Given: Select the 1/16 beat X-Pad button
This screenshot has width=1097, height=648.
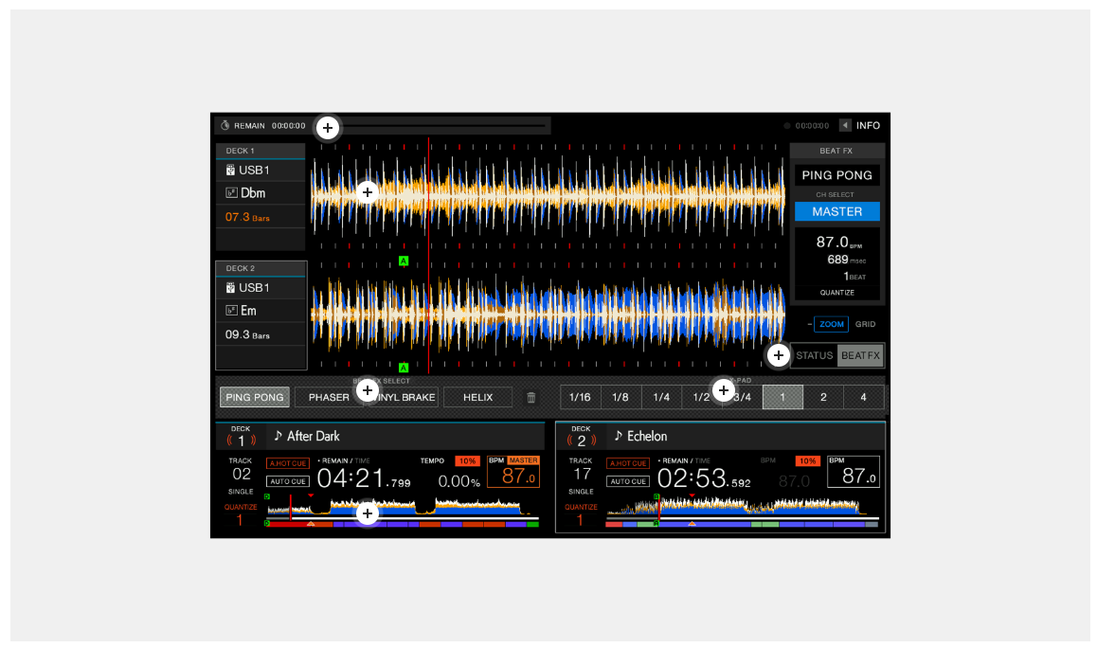Looking at the screenshot, I should (580, 398).
